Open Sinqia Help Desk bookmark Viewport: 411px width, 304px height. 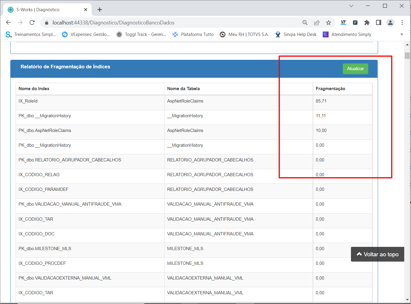tap(296, 34)
